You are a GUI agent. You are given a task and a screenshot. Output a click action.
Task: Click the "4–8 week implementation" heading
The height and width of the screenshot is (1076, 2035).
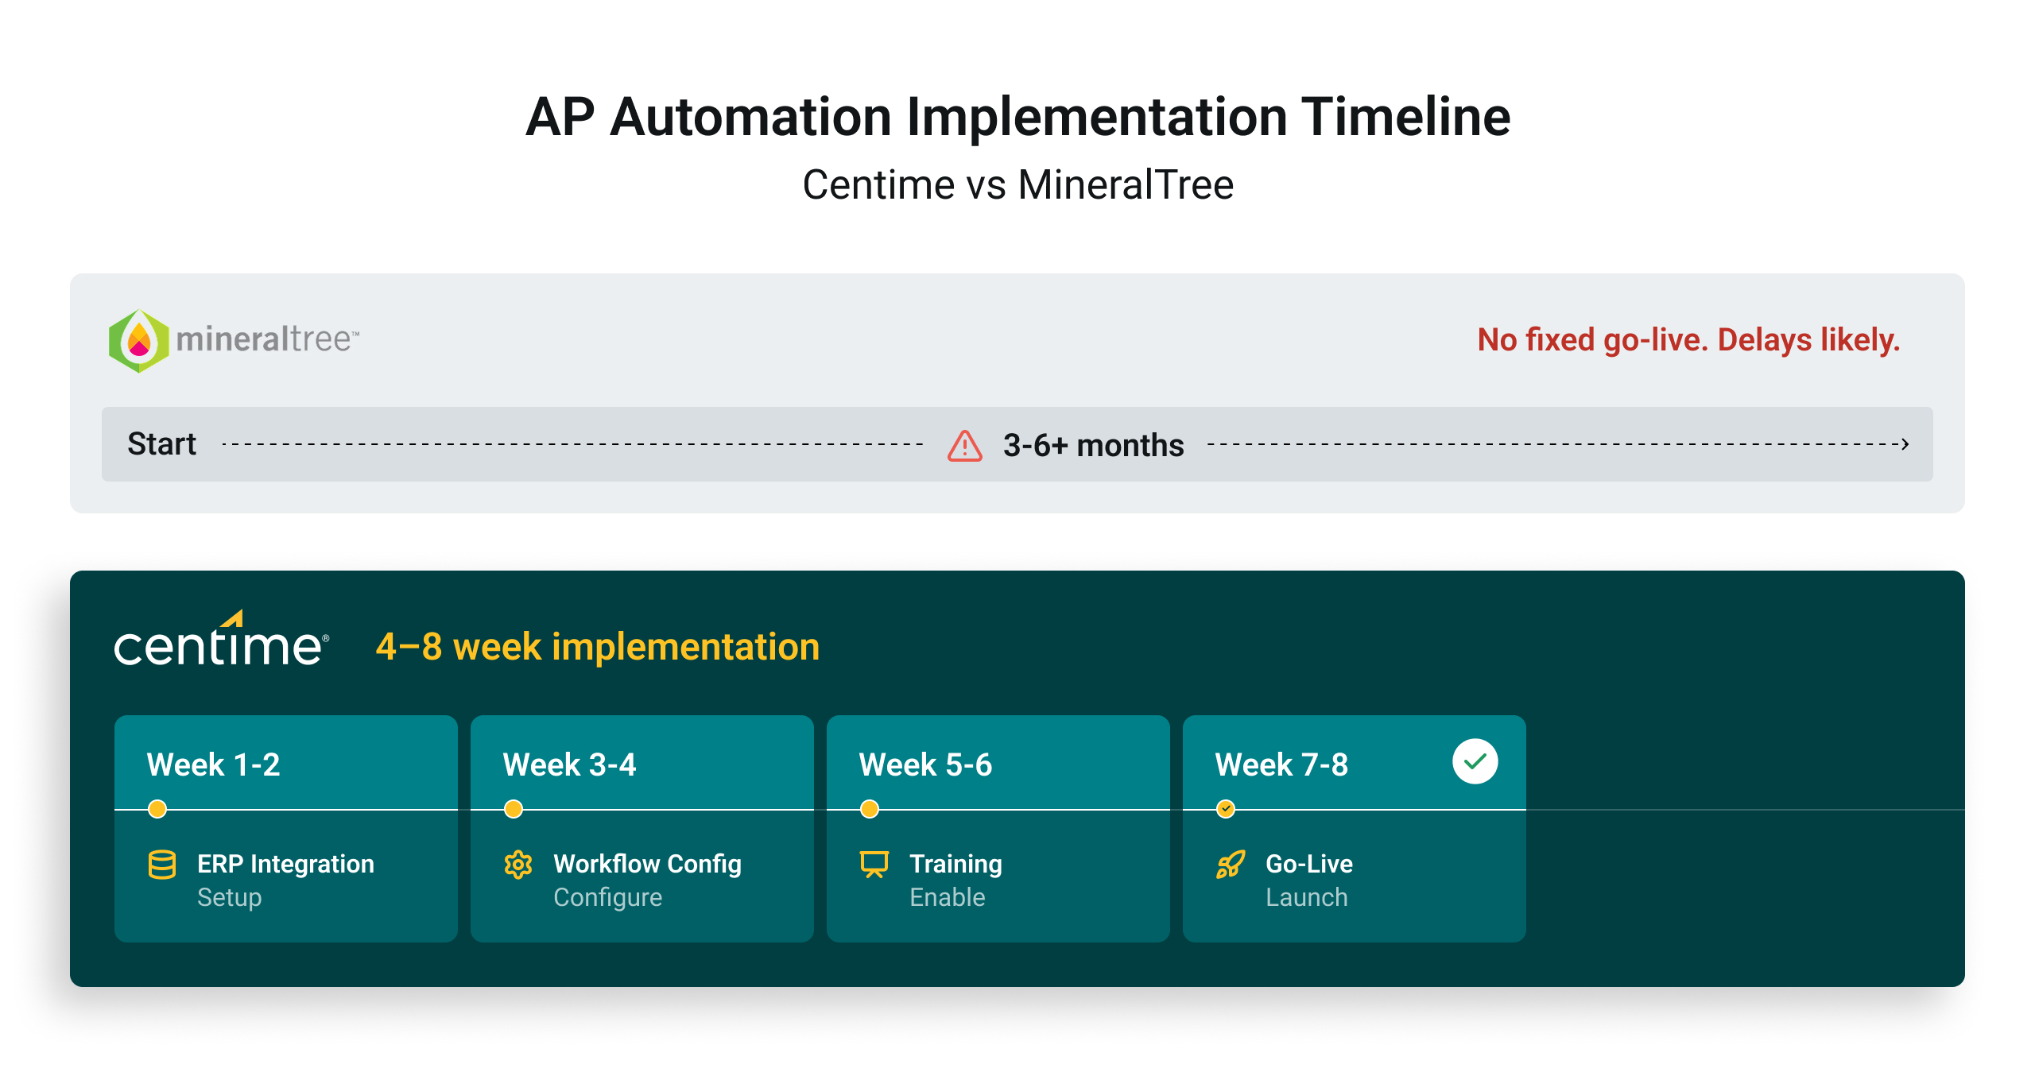tap(597, 647)
